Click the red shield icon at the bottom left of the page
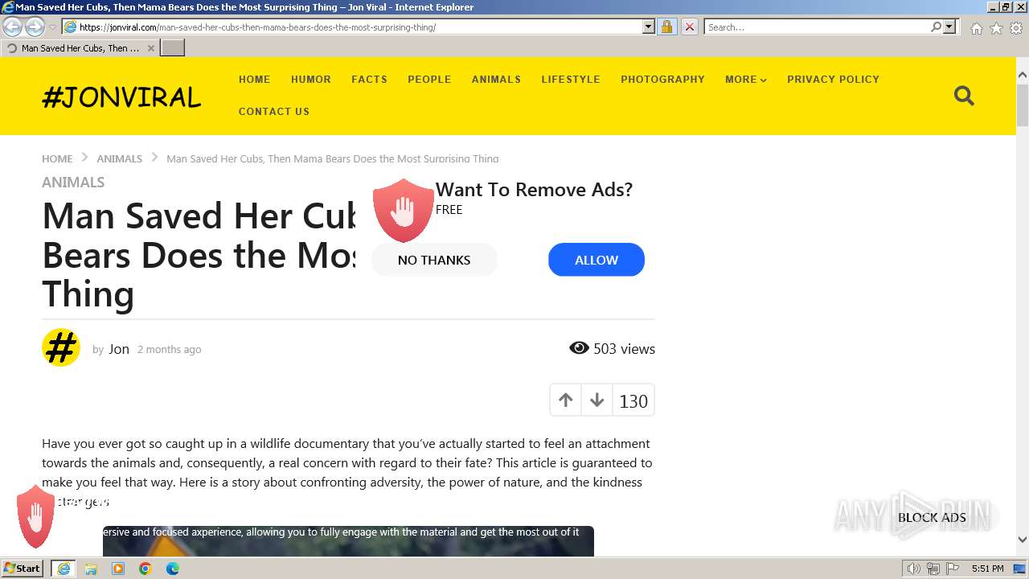1029x579 pixels. pyautogui.click(x=35, y=516)
